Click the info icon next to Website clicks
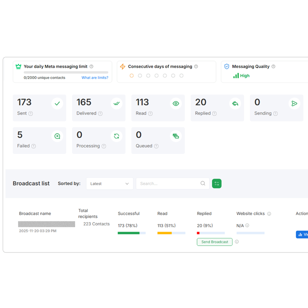The width and height of the screenshot is (308, 308). point(269,213)
